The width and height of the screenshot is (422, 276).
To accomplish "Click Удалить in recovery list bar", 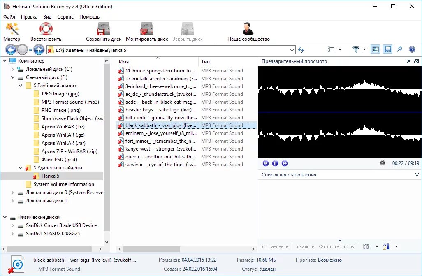I will [x=305, y=246].
